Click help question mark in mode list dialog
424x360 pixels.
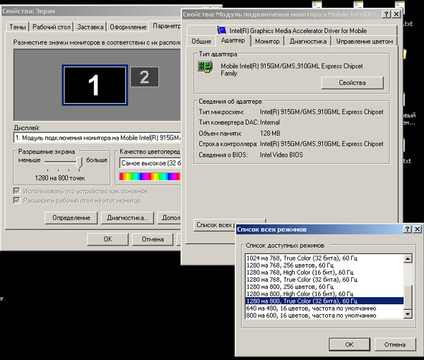click(x=406, y=229)
